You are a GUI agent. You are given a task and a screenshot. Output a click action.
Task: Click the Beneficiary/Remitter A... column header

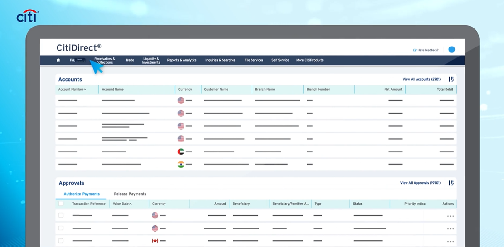291,204
